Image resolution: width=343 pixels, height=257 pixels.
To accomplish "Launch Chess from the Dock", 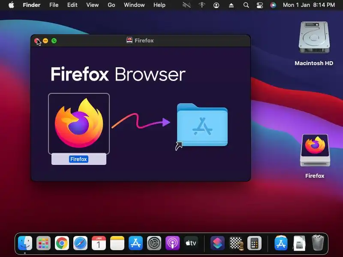I will coord(236,243).
